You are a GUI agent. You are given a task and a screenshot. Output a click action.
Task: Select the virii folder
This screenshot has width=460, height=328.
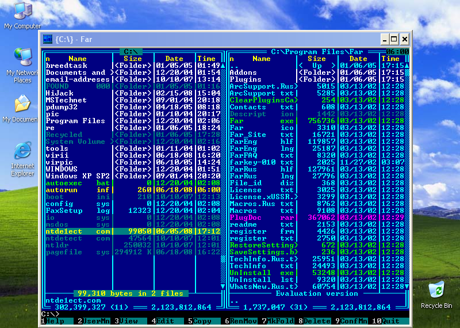pos(133,155)
